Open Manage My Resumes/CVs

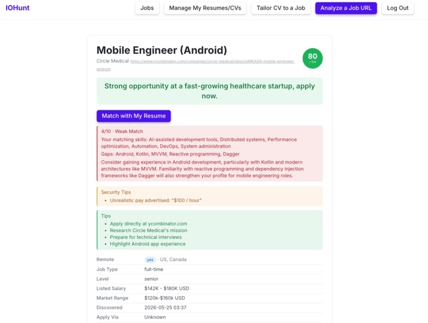click(205, 8)
